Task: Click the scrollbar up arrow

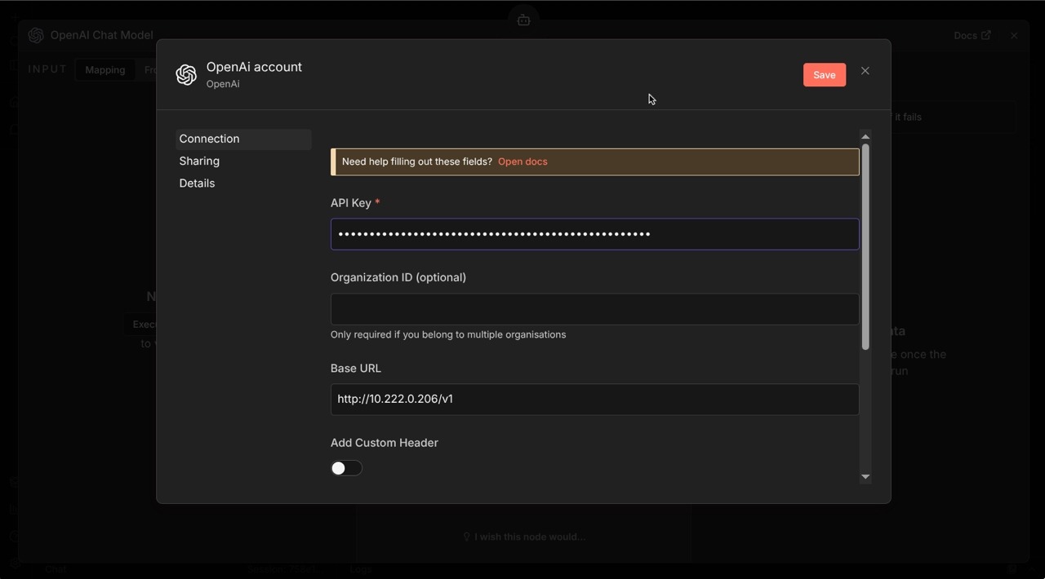Action: pos(865,136)
